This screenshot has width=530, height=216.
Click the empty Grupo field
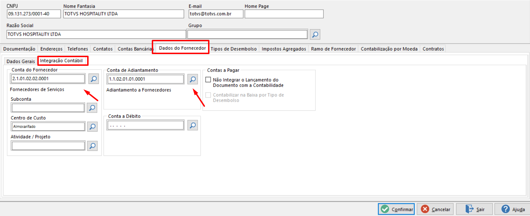coord(247,34)
